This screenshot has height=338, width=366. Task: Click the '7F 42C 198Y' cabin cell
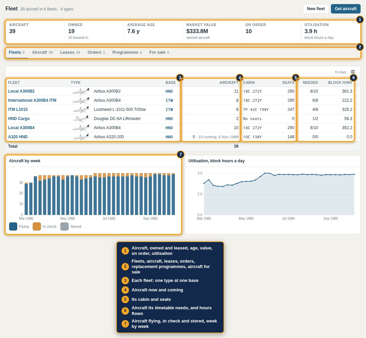[256, 110]
